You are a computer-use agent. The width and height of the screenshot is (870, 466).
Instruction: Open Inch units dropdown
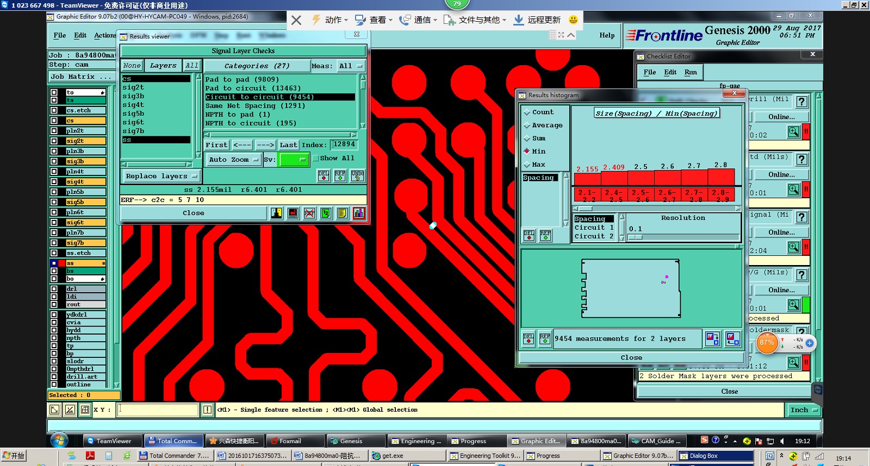coord(803,410)
